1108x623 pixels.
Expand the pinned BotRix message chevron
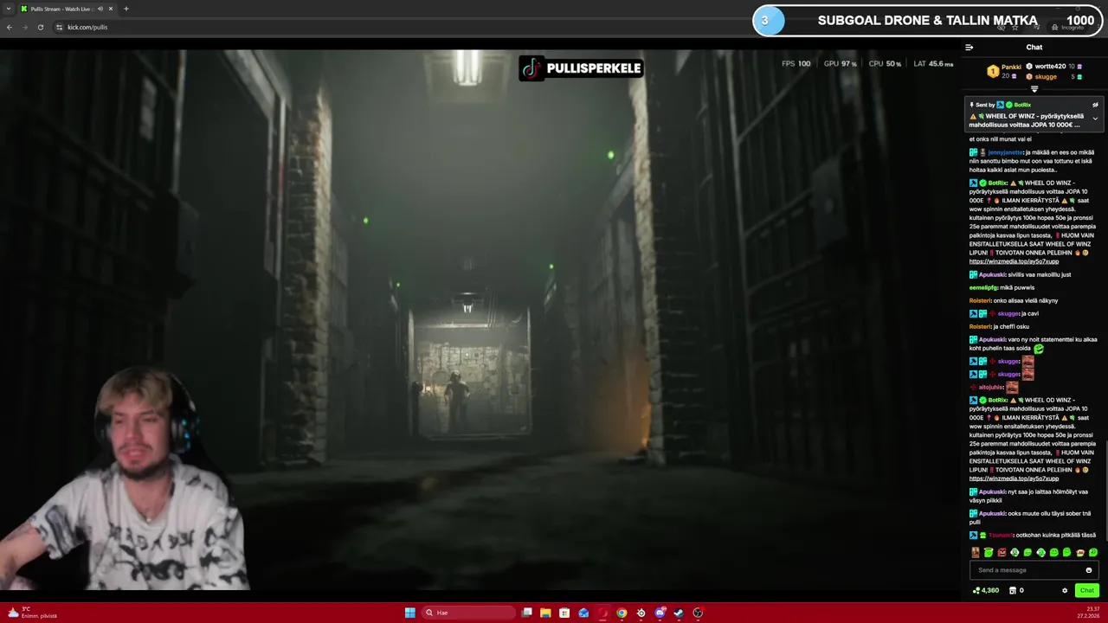[1095, 119]
